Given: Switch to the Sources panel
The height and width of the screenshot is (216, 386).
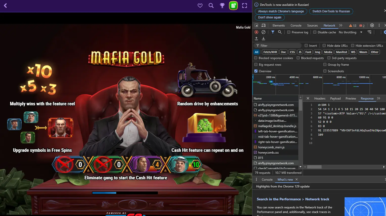Looking at the screenshot, I should pyautogui.click(x=312, y=26).
